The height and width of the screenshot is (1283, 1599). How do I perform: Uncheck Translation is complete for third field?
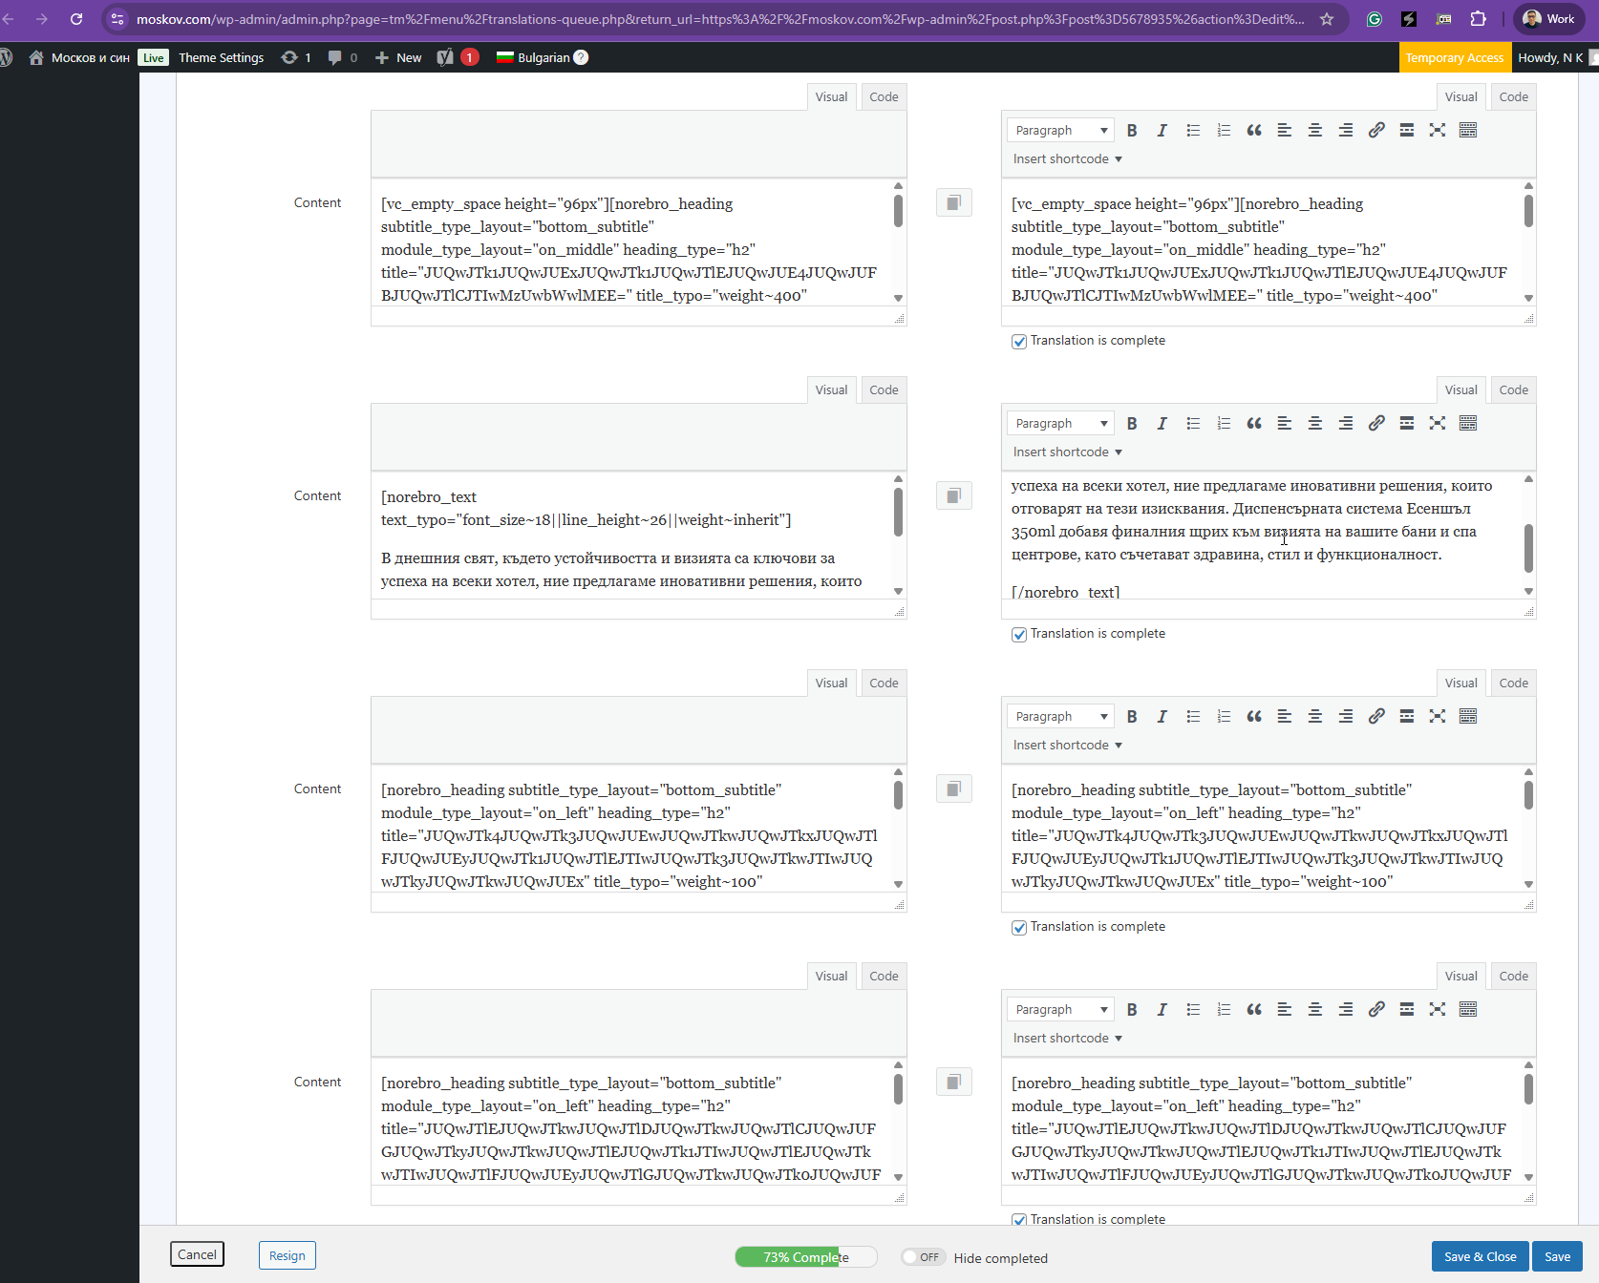(1019, 927)
